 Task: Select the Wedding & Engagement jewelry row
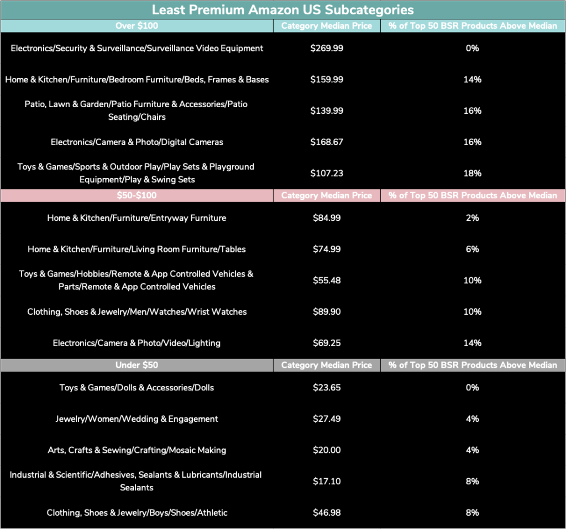[x=137, y=419]
